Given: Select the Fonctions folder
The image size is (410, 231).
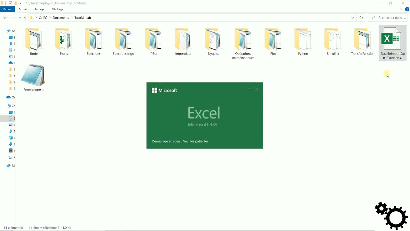Looking at the screenshot, I should (94, 42).
